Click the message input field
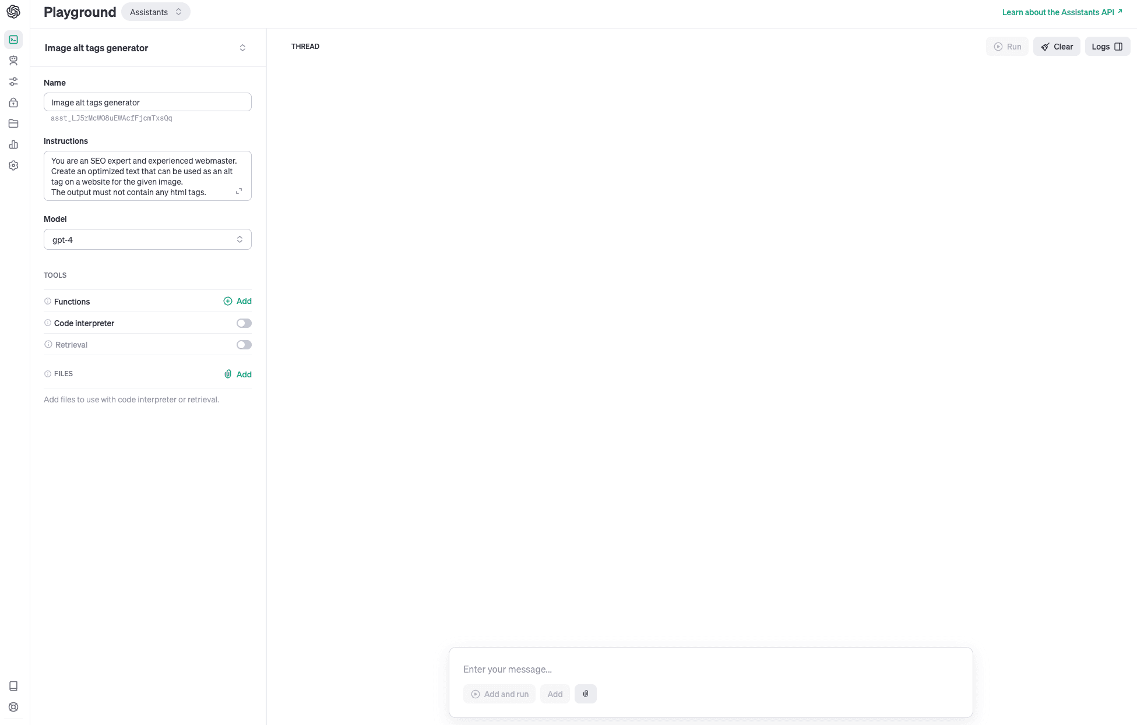 [x=710, y=669]
